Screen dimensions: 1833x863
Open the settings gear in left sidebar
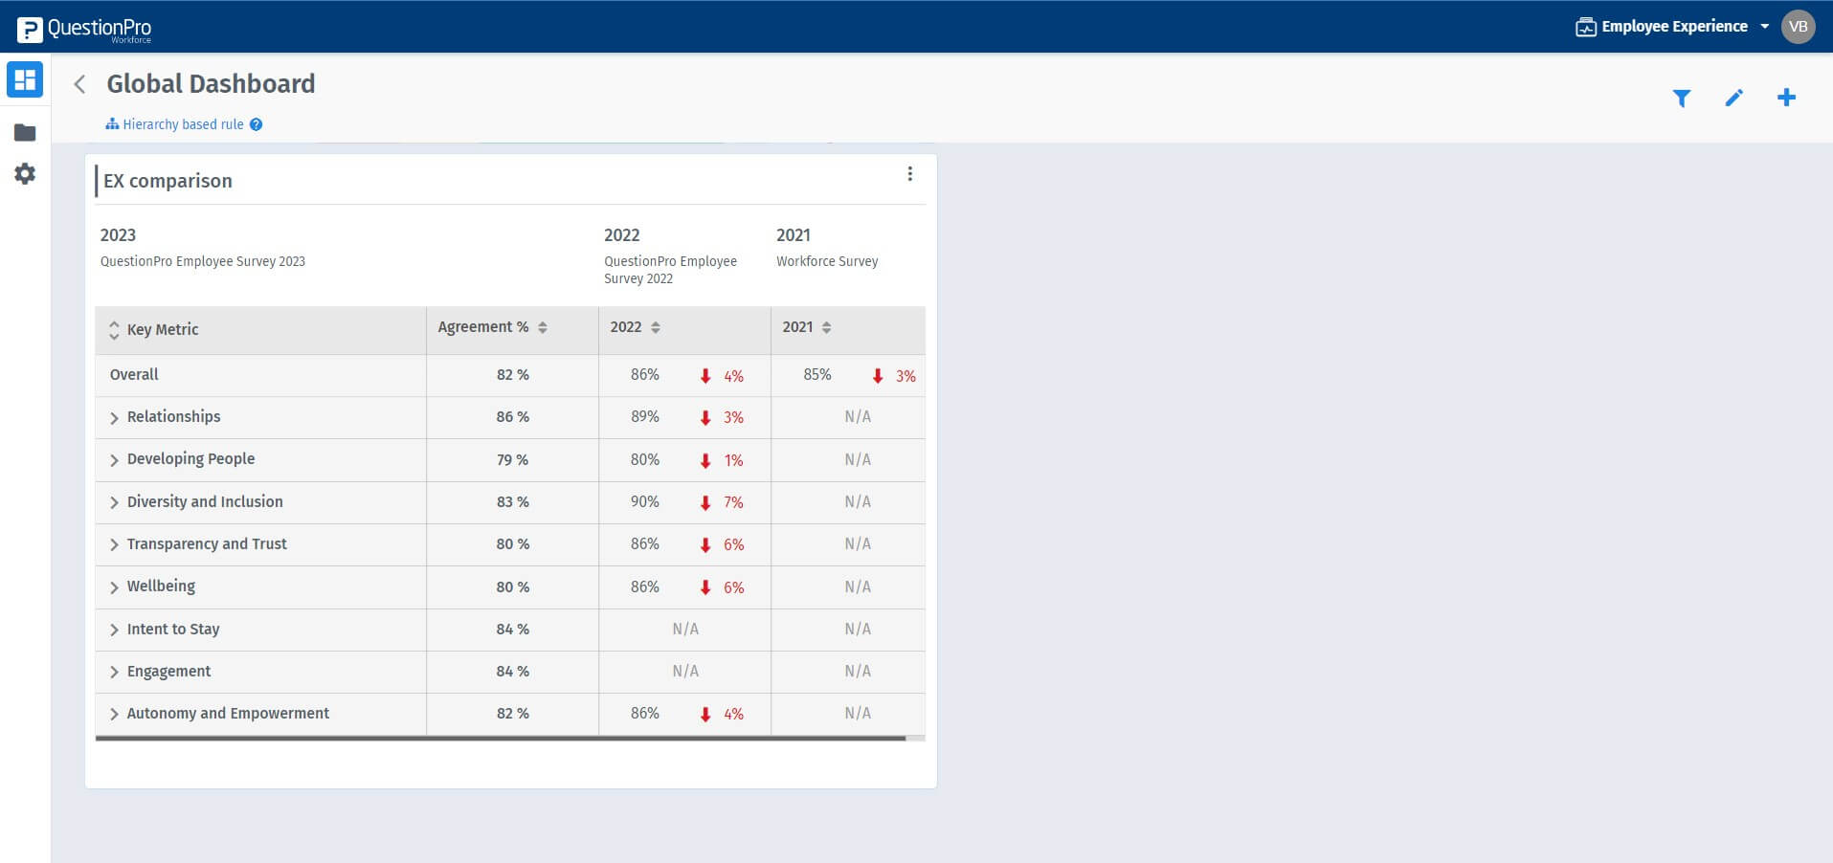(x=25, y=174)
